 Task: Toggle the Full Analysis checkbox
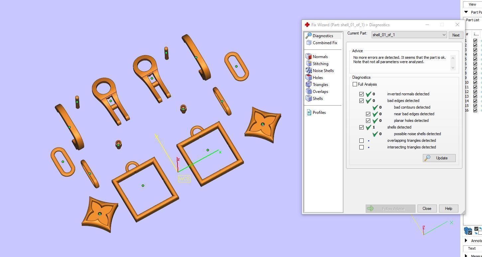355,84
